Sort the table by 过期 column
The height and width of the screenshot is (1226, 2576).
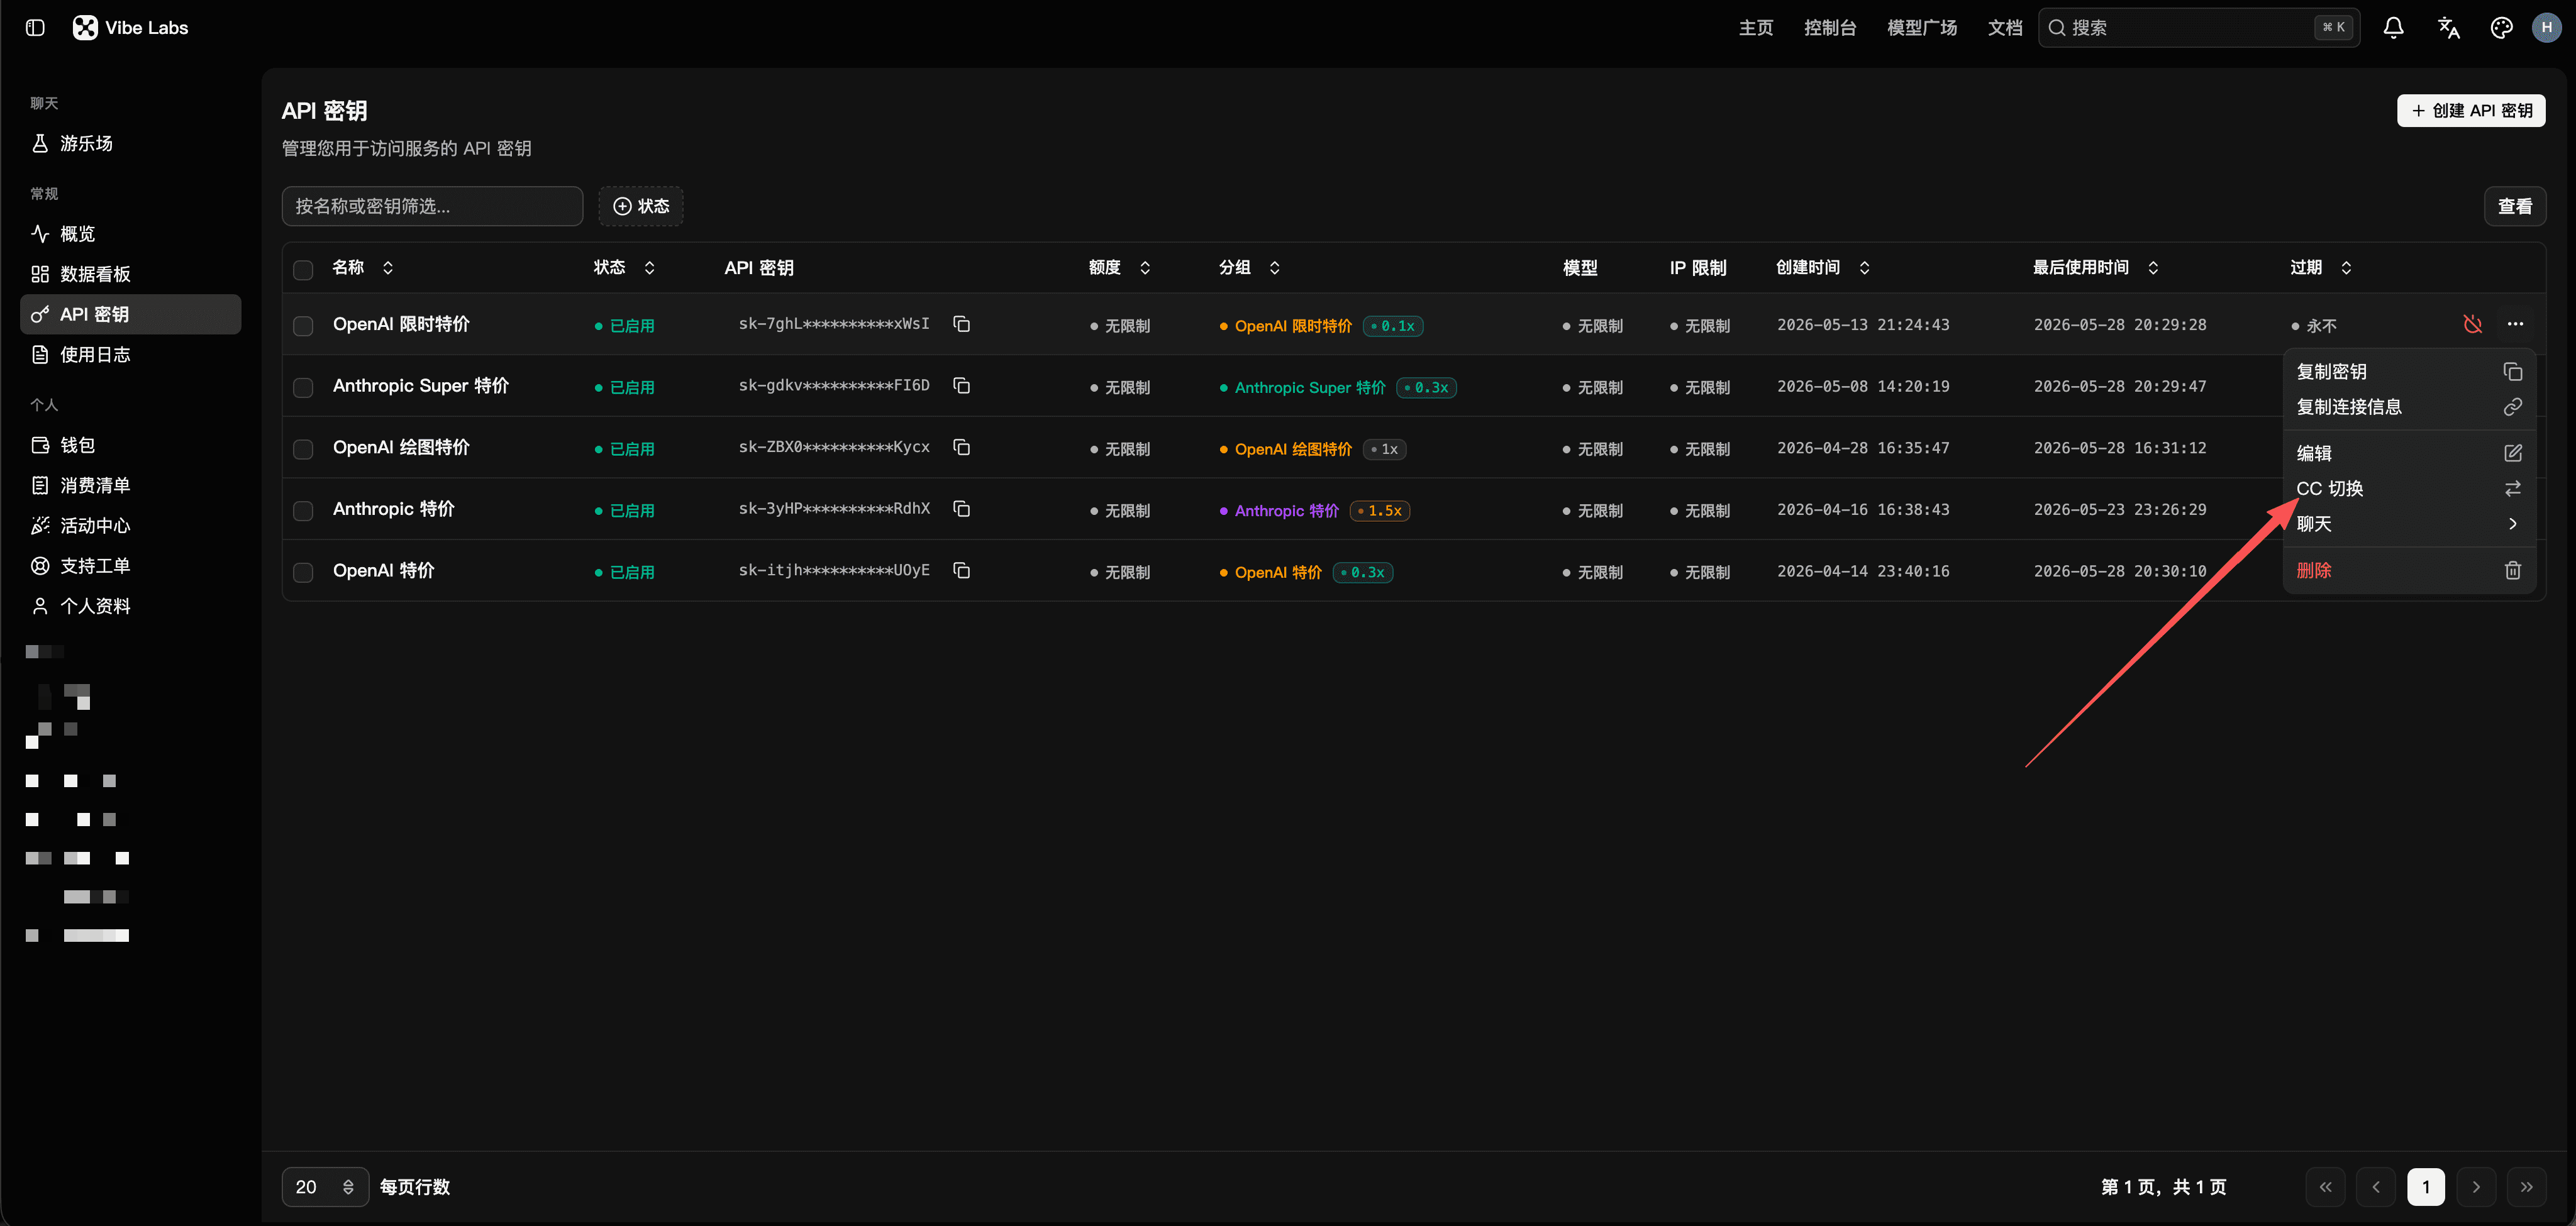[2320, 268]
